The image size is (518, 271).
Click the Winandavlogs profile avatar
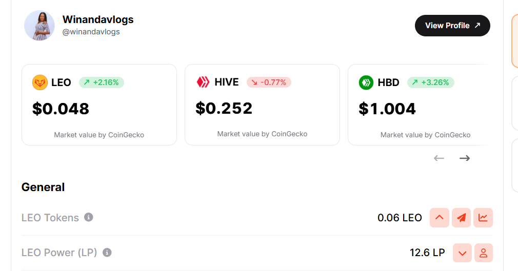click(39, 26)
